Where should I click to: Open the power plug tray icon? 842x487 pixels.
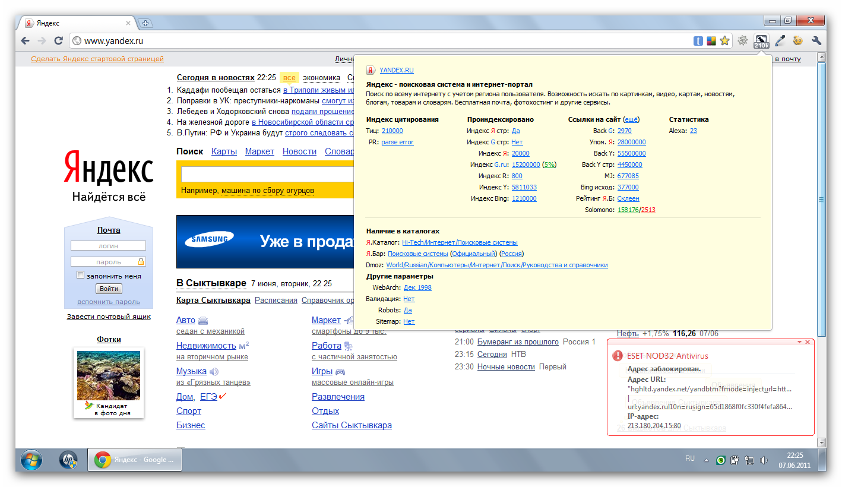pos(735,460)
